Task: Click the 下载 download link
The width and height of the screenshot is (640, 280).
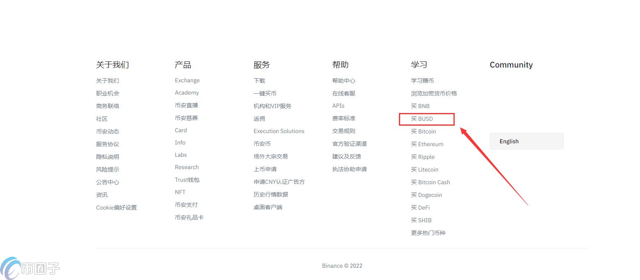Action: (x=259, y=80)
